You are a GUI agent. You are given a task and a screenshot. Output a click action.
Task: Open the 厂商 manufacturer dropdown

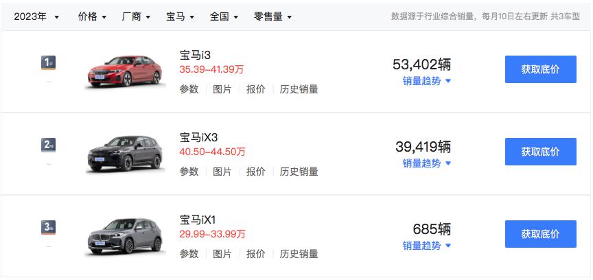click(x=136, y=16)
